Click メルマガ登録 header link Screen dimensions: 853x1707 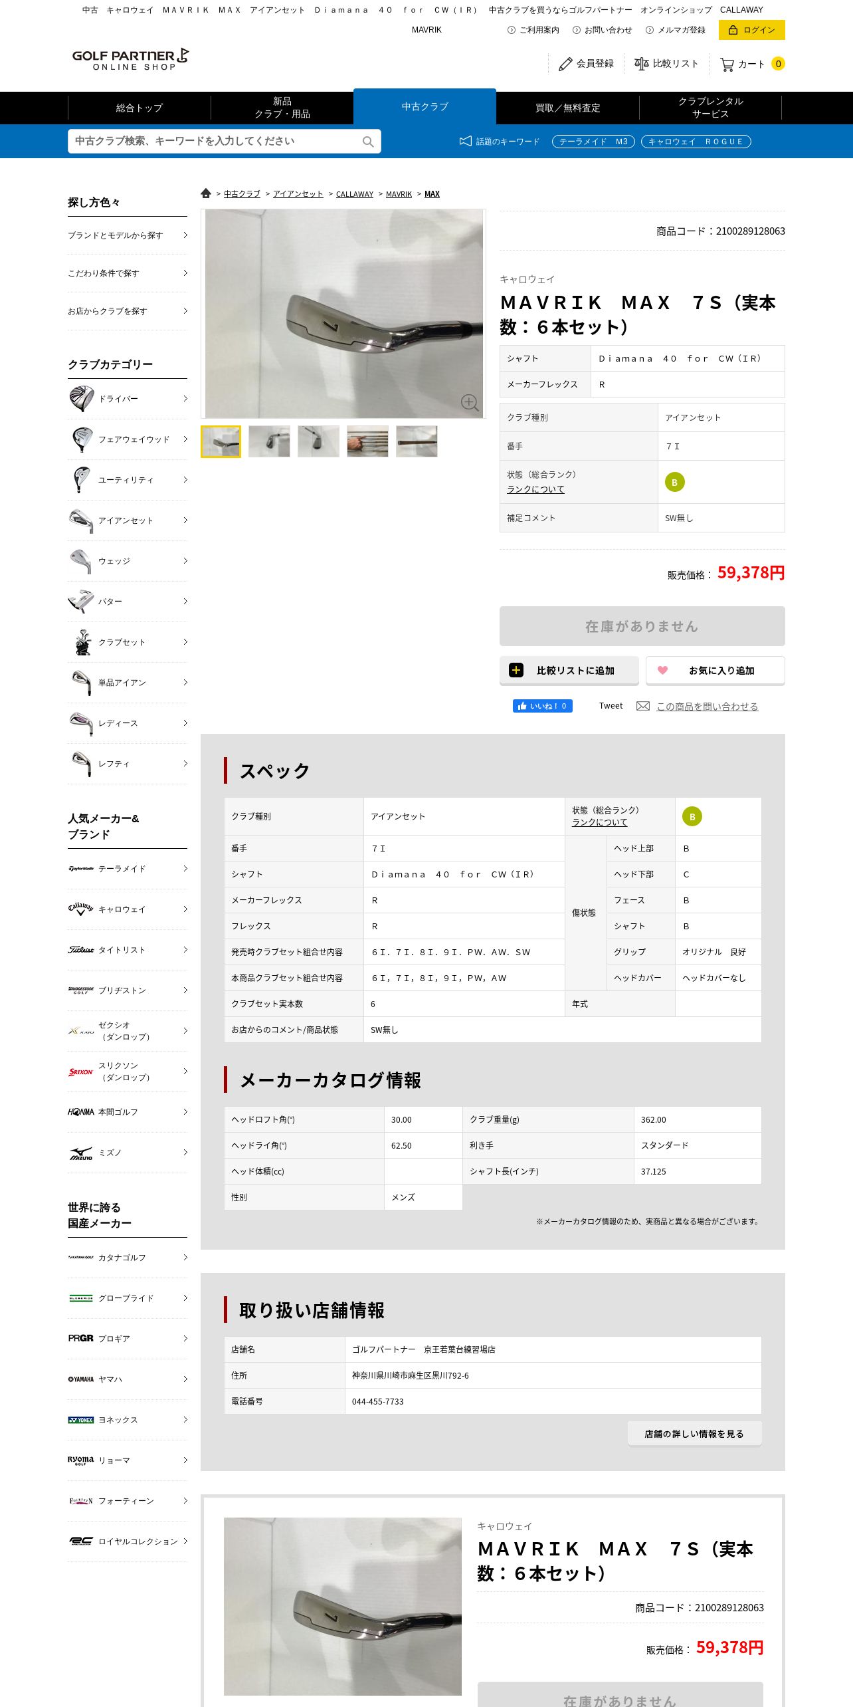676,30
